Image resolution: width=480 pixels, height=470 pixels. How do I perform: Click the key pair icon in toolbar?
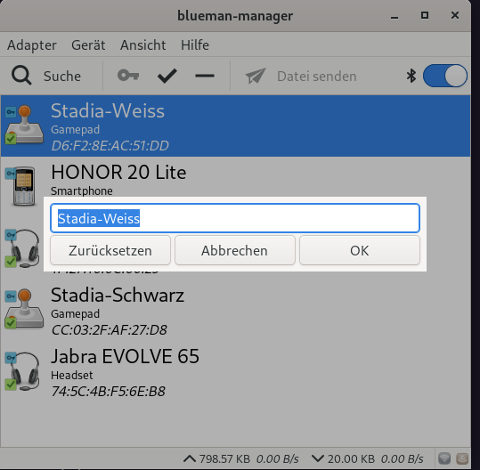(x=128, y=76)
